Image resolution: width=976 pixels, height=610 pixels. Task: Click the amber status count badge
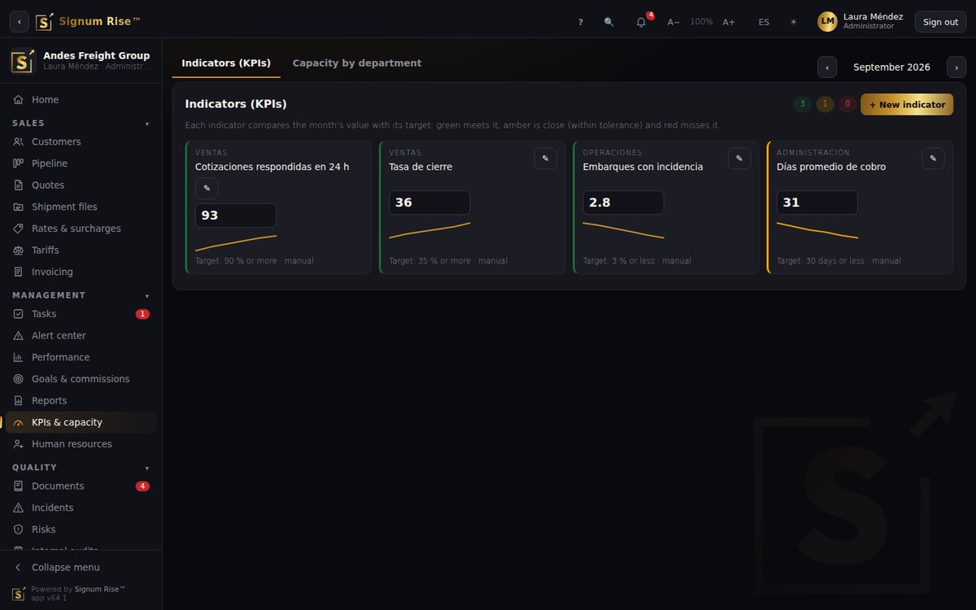click(825, 104)
